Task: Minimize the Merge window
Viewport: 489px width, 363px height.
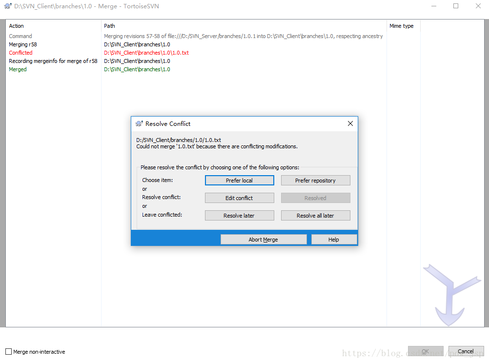Action: click(x=433, y=6)
